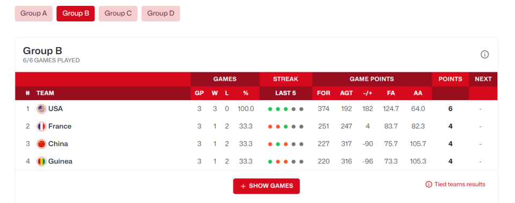Click the LAST 5 streak column header

285,93
